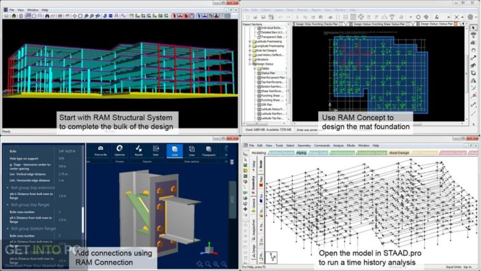Expand the Tables folder under Design Status
The image size is (481, 271).
pos(255,68)
